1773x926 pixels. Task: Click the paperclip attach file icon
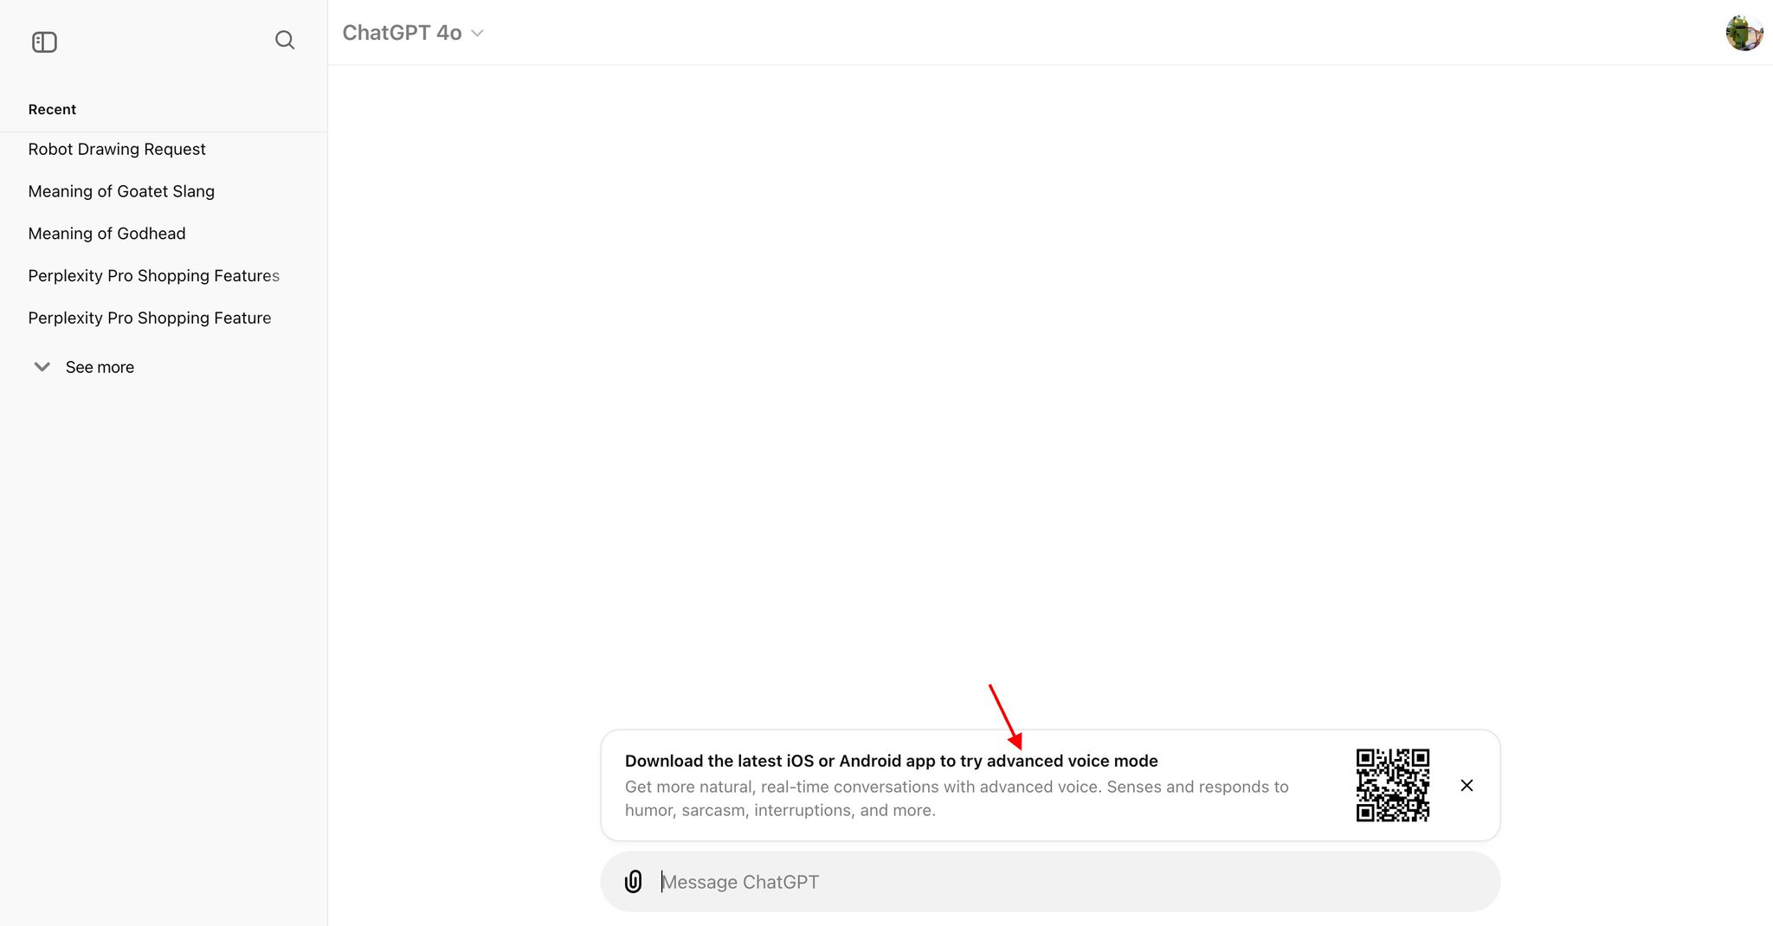click(x=634, y=881)
